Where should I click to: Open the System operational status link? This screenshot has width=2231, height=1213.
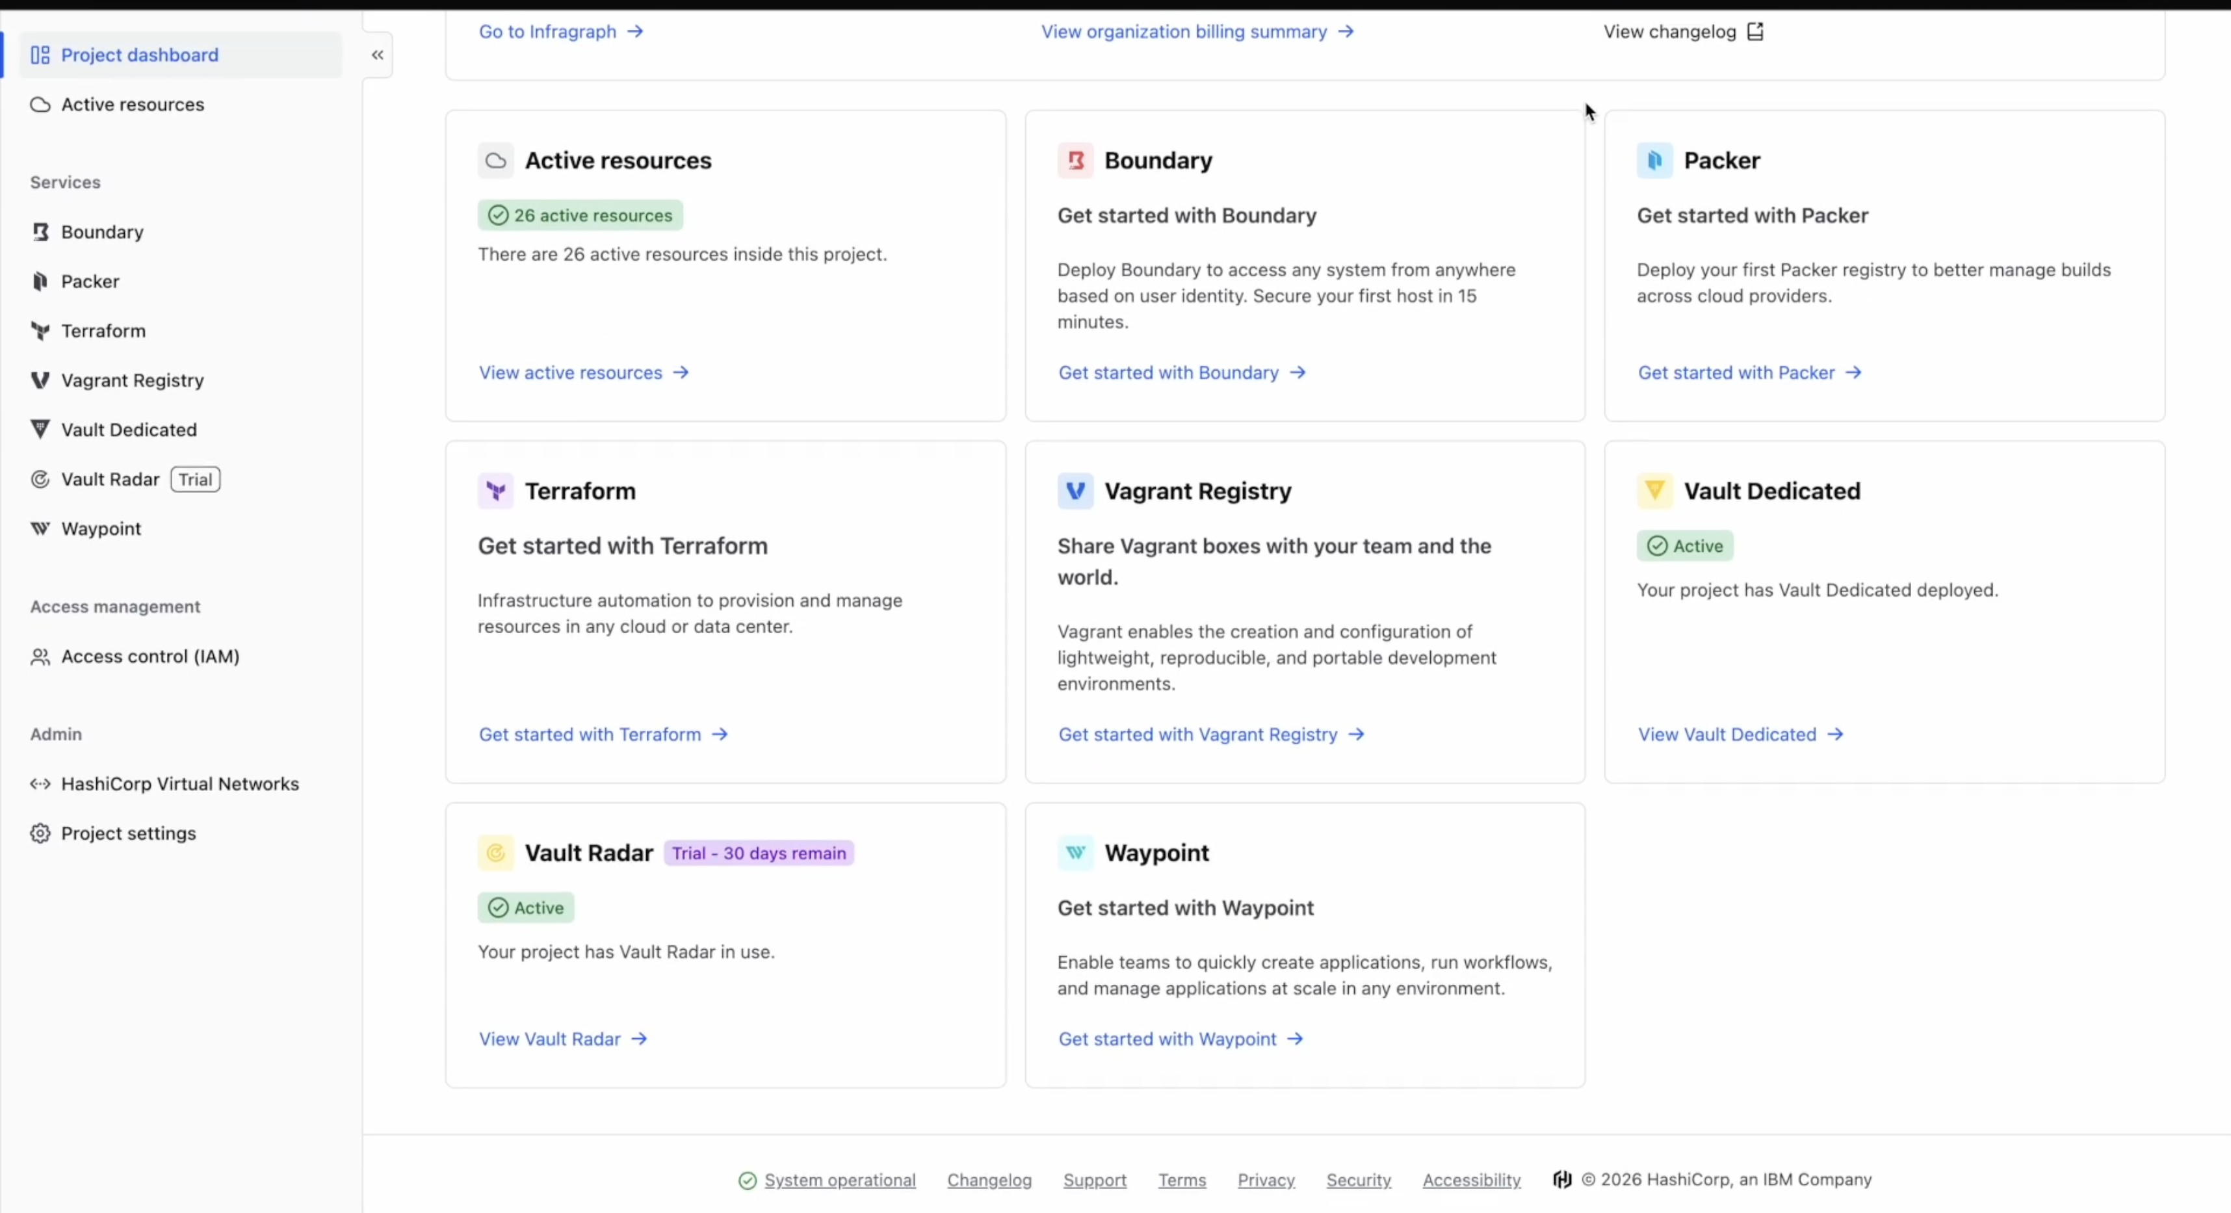click(x=839, y=1180)
